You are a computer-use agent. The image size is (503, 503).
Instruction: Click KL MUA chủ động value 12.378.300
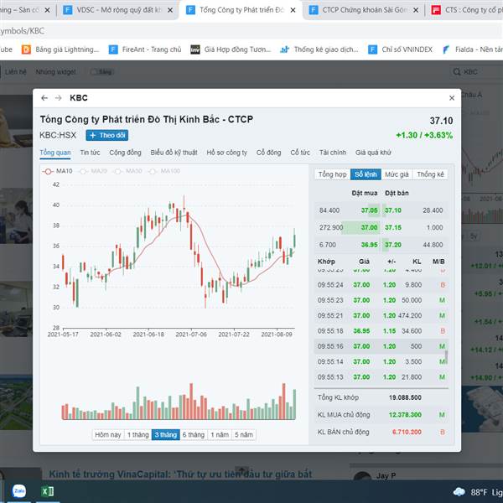[405, 415]
